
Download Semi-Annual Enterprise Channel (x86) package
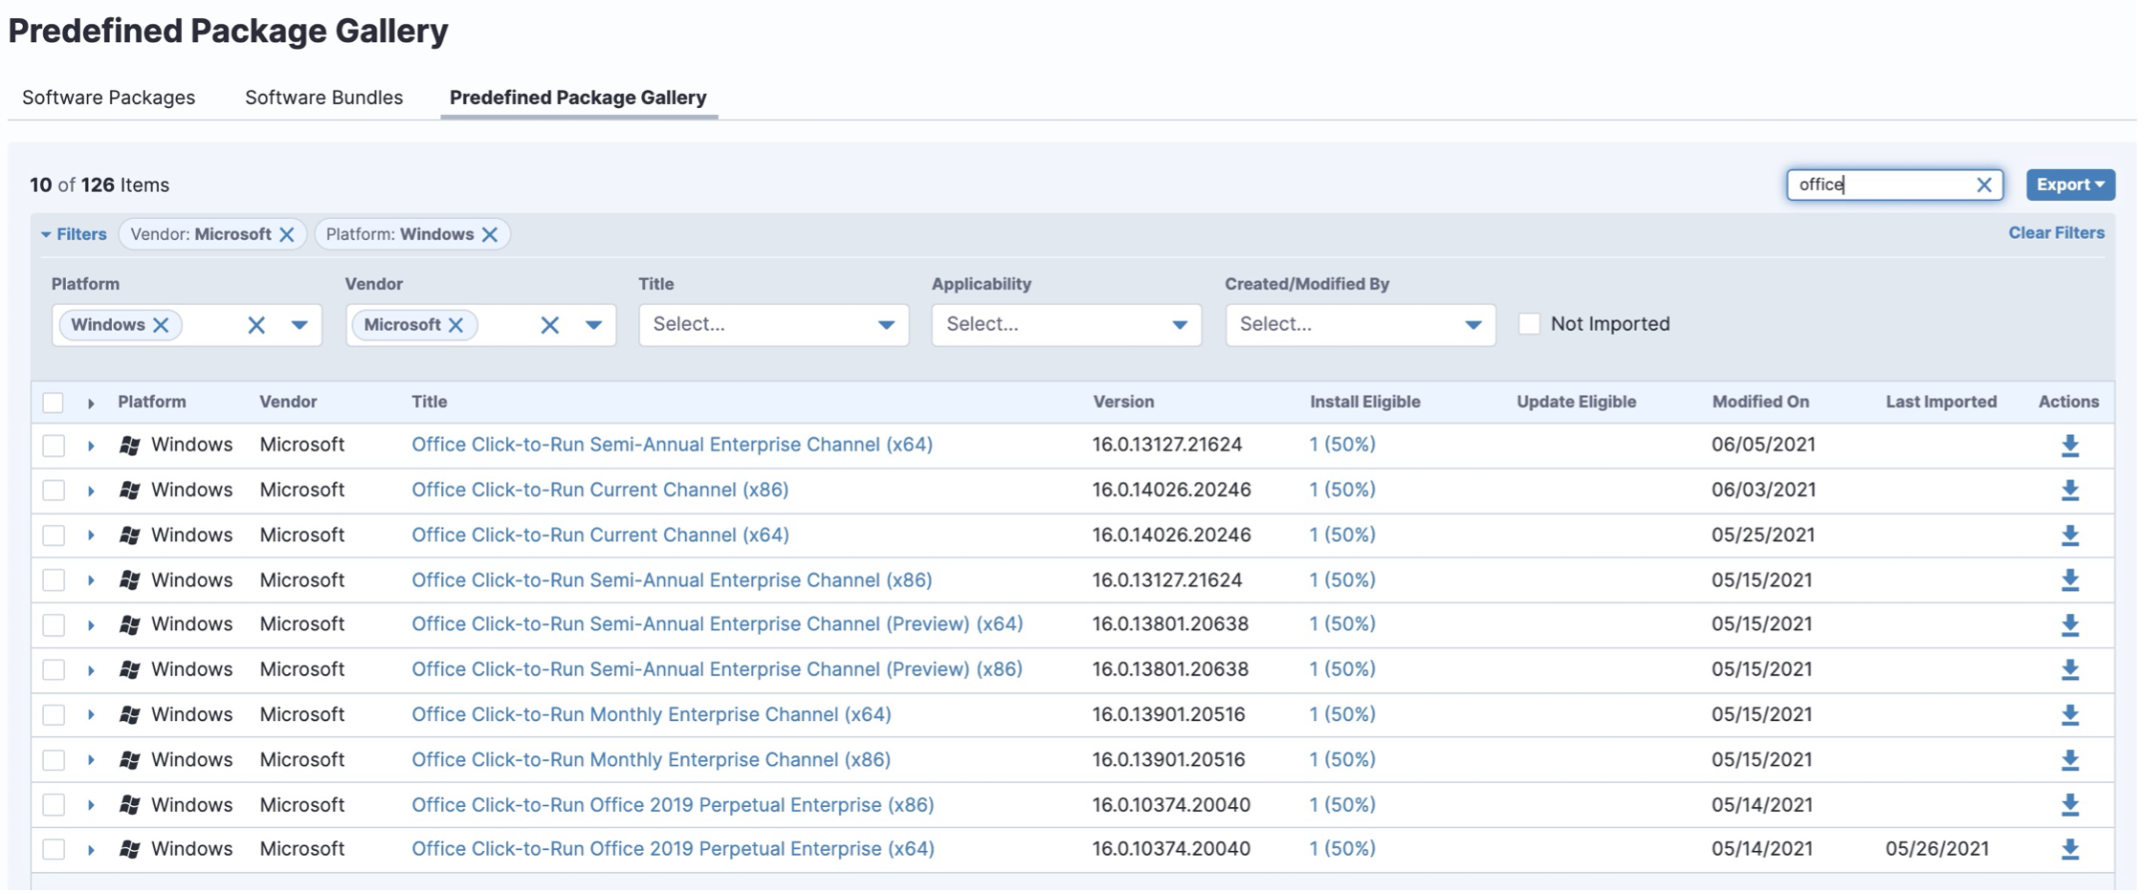[x=2069, y=580]
